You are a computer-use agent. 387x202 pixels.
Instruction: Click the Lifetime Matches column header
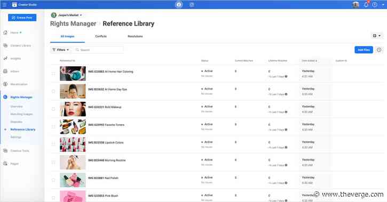(x=278, y=61)
